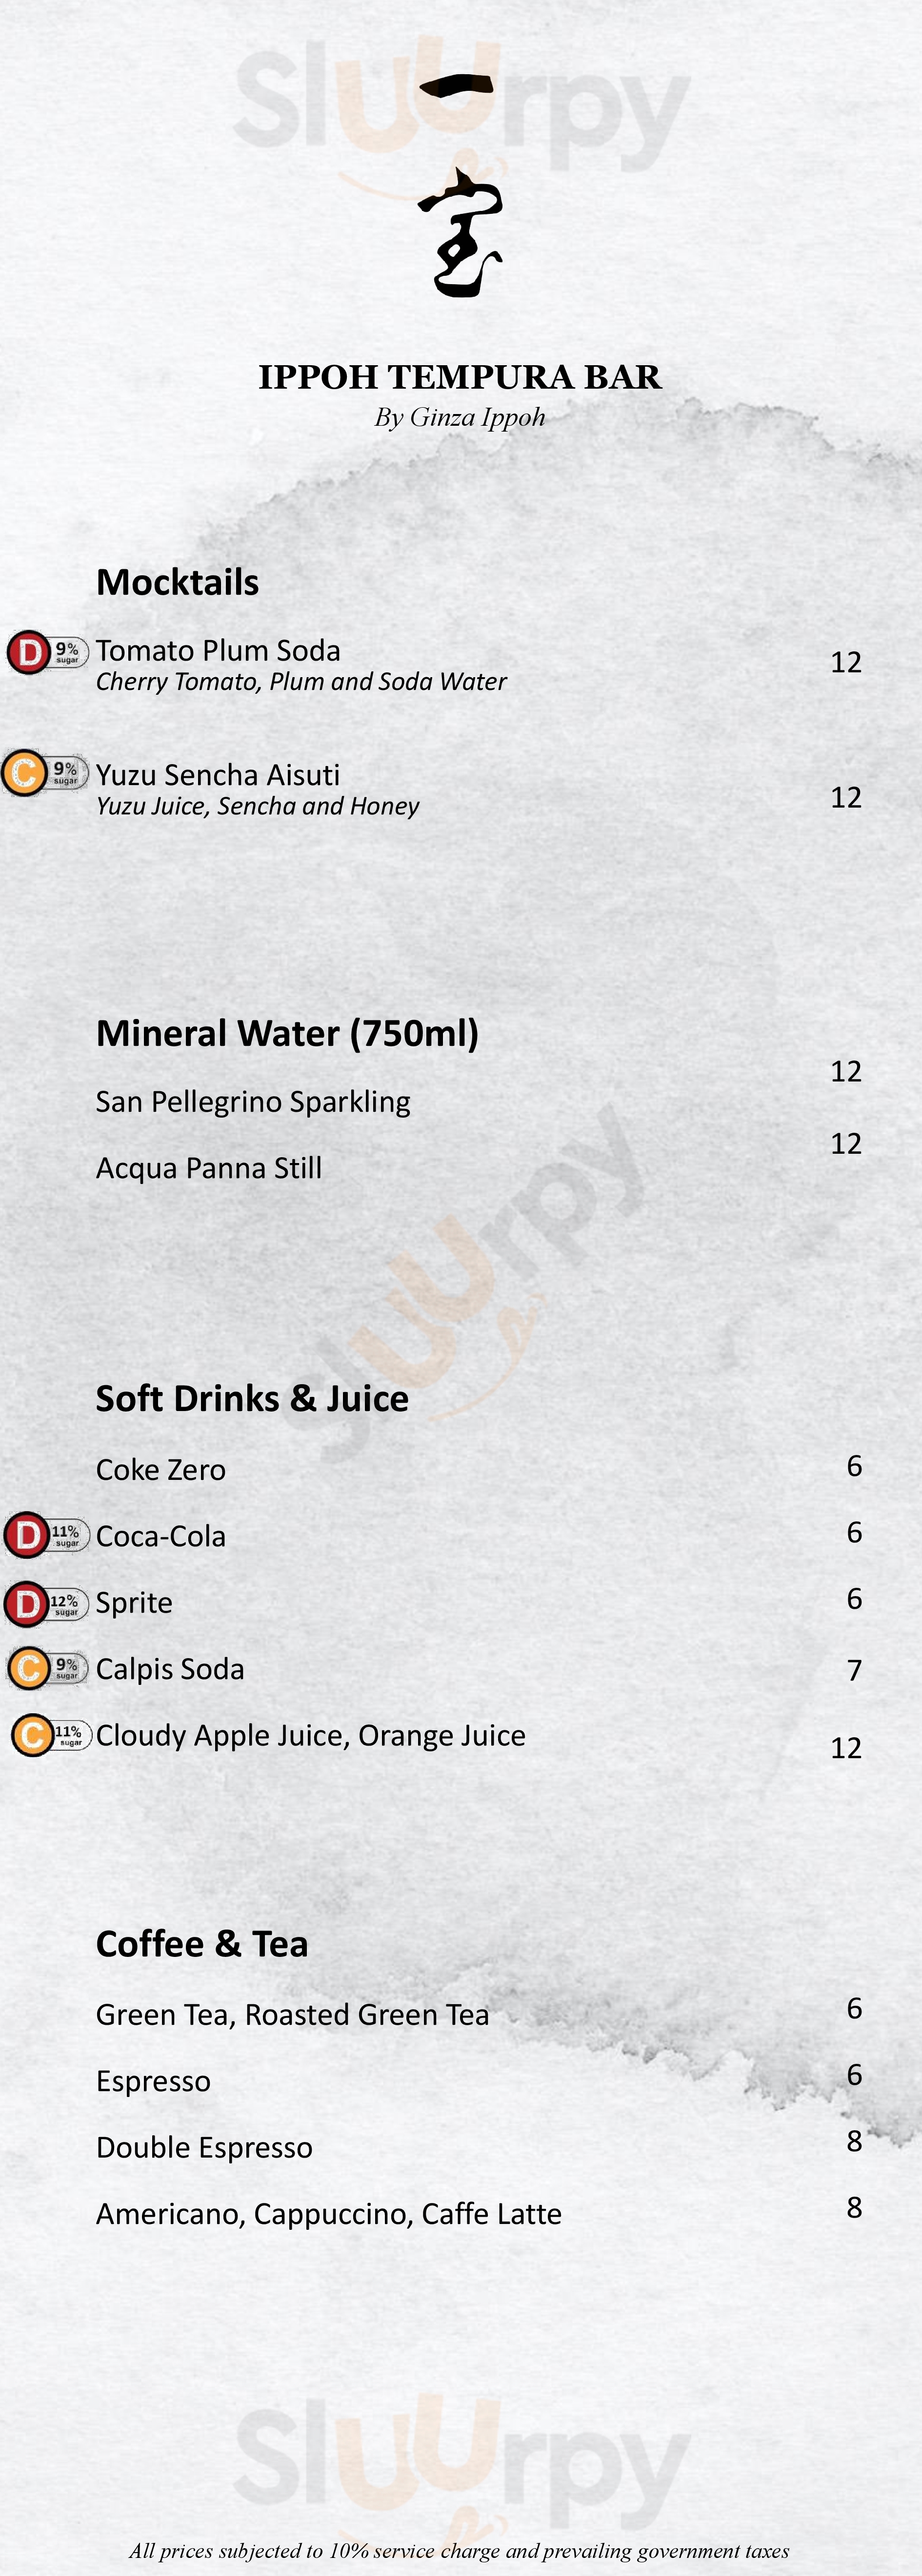Select the Acqua Panna Still item
This screenshot has width=922, height=2576.
[x=209, y=1168]
